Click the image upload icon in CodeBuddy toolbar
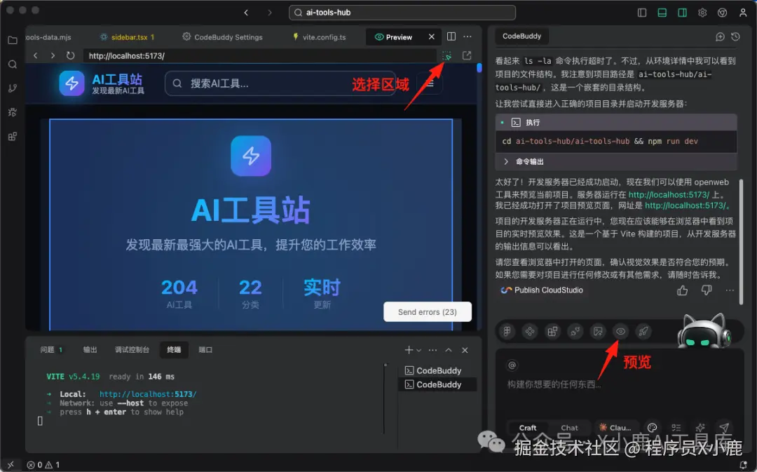This screenshot has height=472, width=757. [x=599, y=331]
